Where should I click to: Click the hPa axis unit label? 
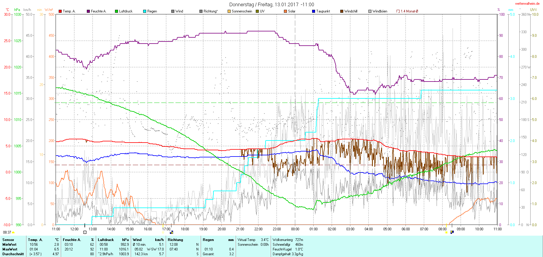pos(17,10)
